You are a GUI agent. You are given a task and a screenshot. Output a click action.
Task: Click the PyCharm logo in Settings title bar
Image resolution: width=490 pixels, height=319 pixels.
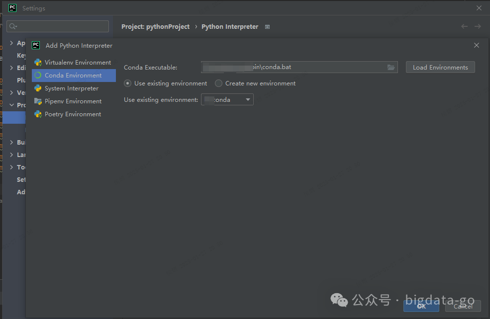(12, 8)
